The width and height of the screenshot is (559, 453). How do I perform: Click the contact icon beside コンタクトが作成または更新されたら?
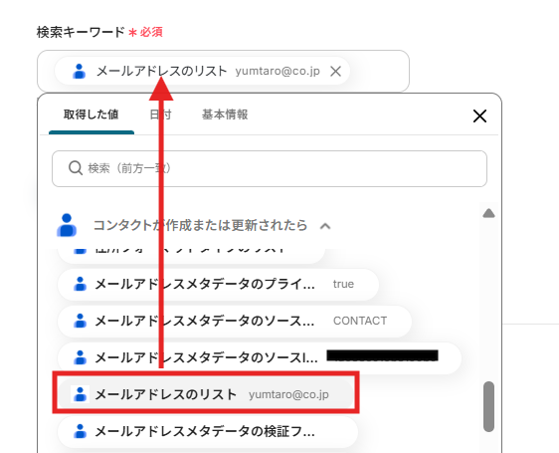[x=67, y=225]
